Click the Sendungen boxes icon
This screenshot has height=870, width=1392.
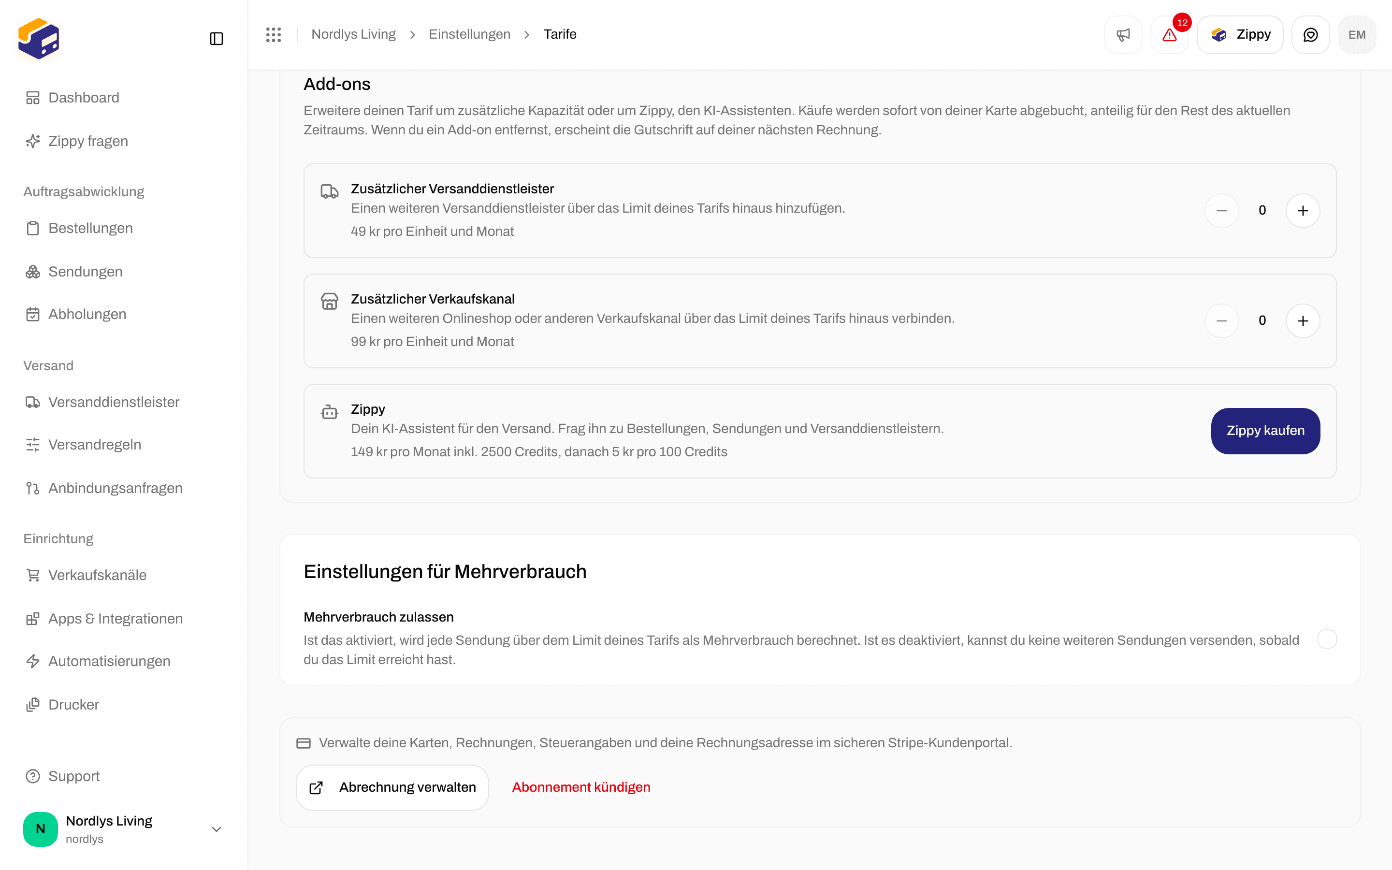coord(33,272)
